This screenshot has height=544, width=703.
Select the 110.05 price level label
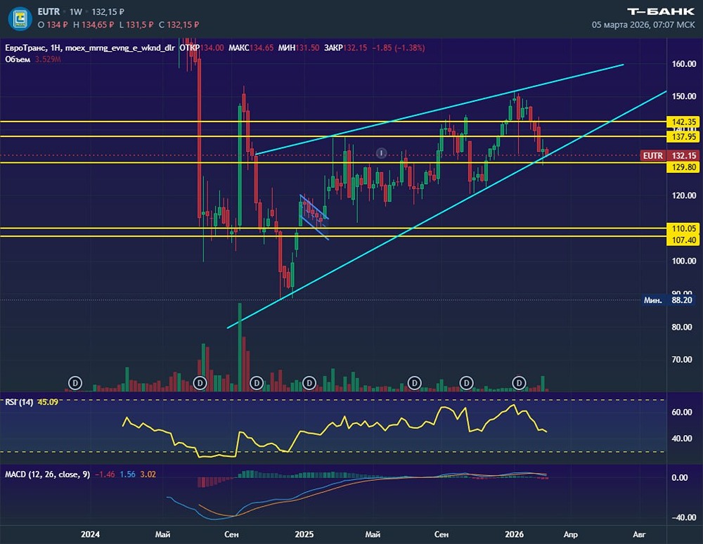point(683,228)
